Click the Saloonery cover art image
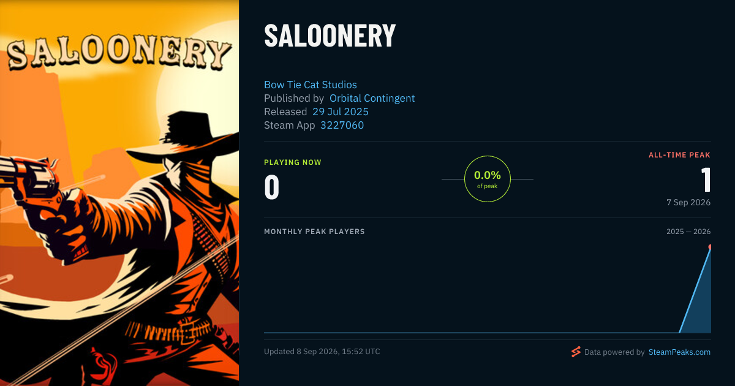This screenshot has width=735, height=386. 119,193
